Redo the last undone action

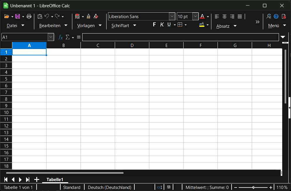point(57,16)
